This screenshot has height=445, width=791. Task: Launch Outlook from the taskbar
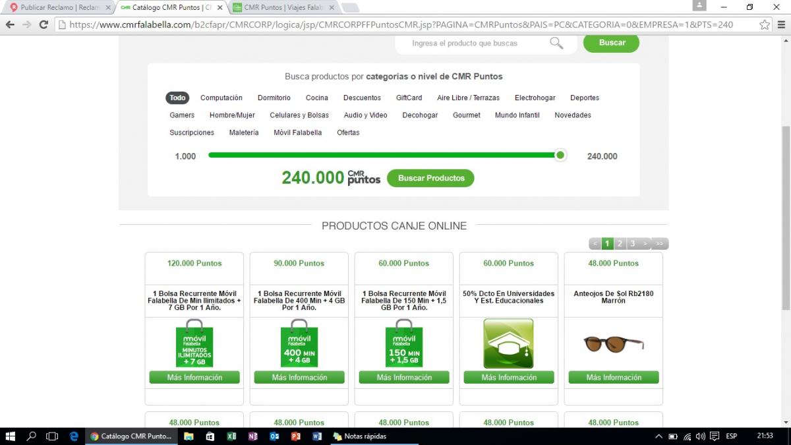274,436
